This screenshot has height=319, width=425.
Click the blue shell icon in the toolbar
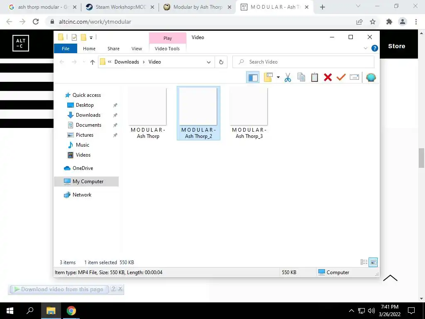[x=371, y=78]
